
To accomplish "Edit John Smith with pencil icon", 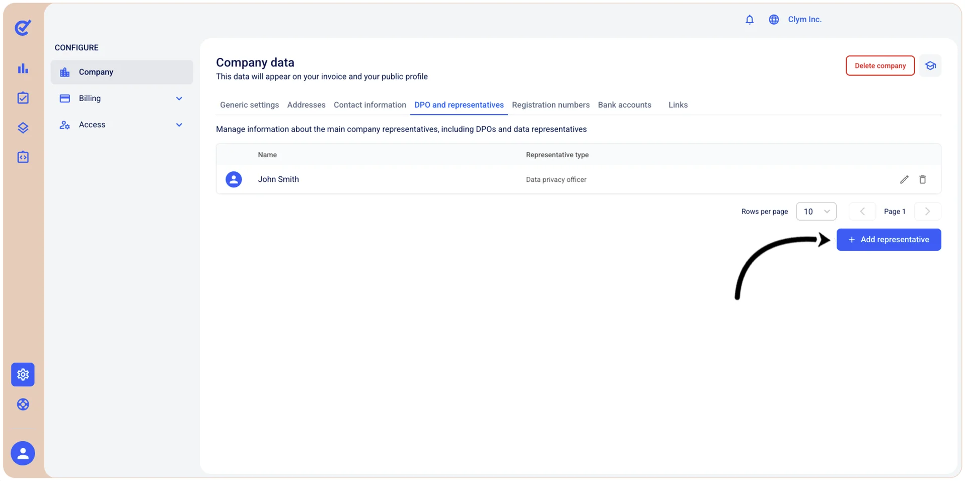I will coord(904,179).
